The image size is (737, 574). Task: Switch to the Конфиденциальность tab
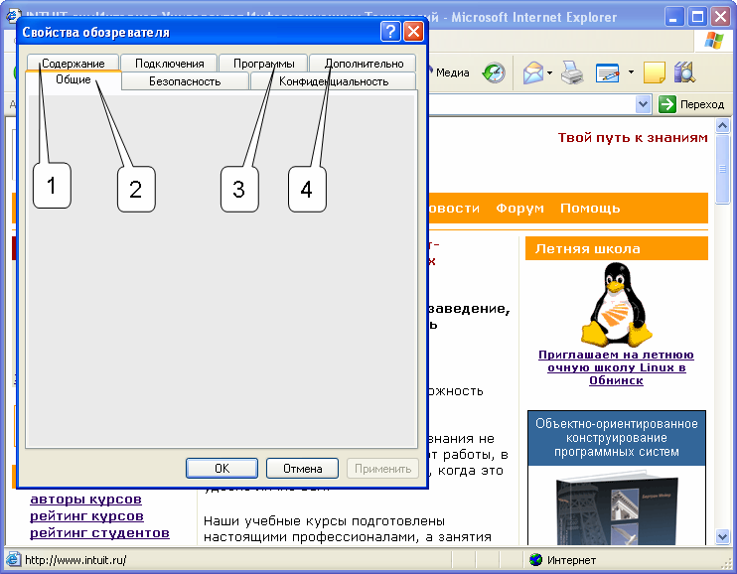pos(334,81)
